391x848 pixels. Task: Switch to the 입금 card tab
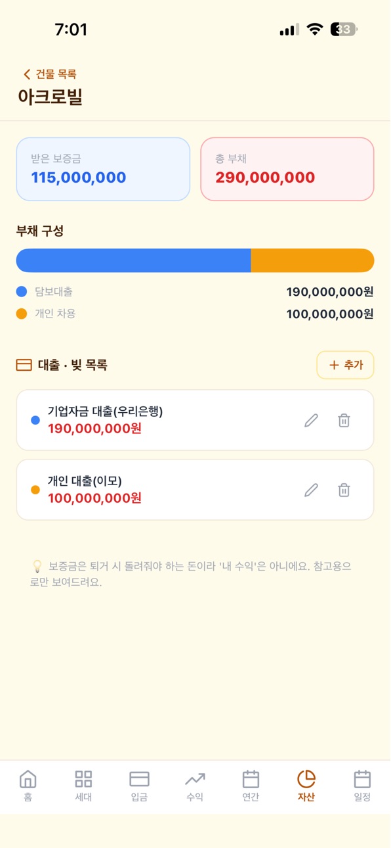139,786
